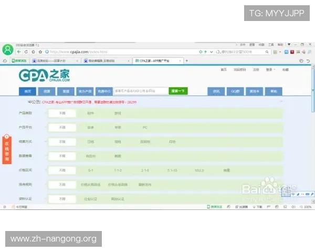Select 不限 in the 结算方式 row
The image size is (315, 252).
pyautogui.click(x=62, y=142)
